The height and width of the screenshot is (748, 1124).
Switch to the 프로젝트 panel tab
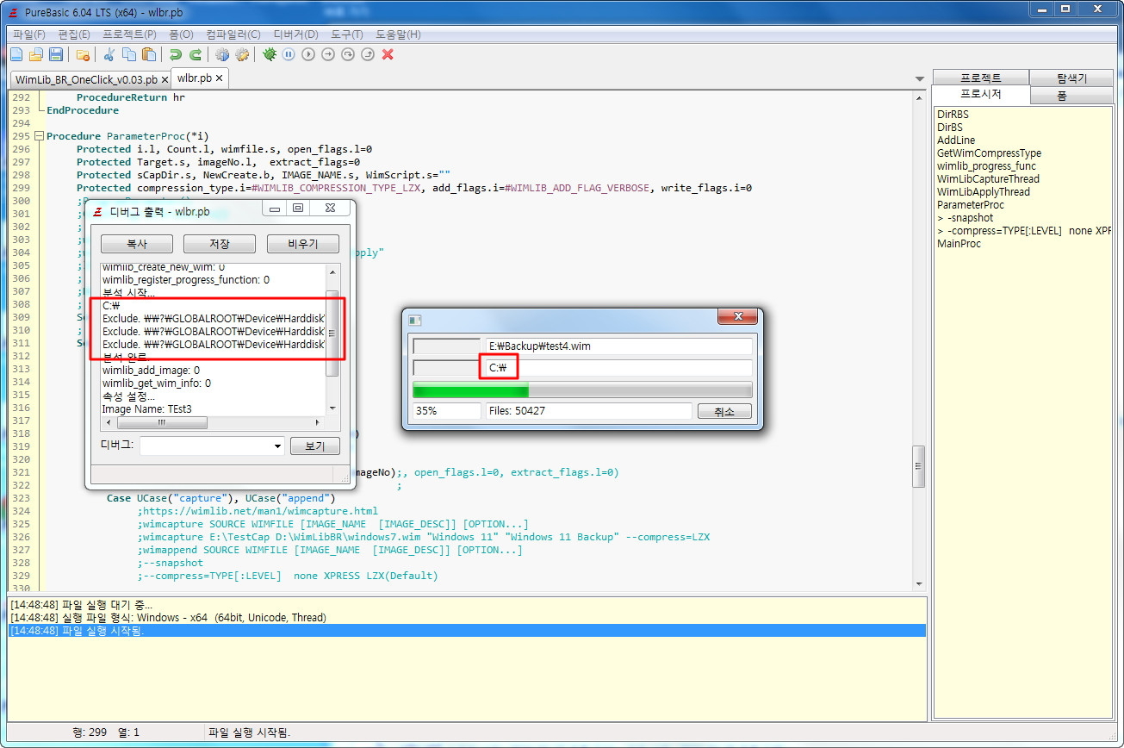(980, 78)
